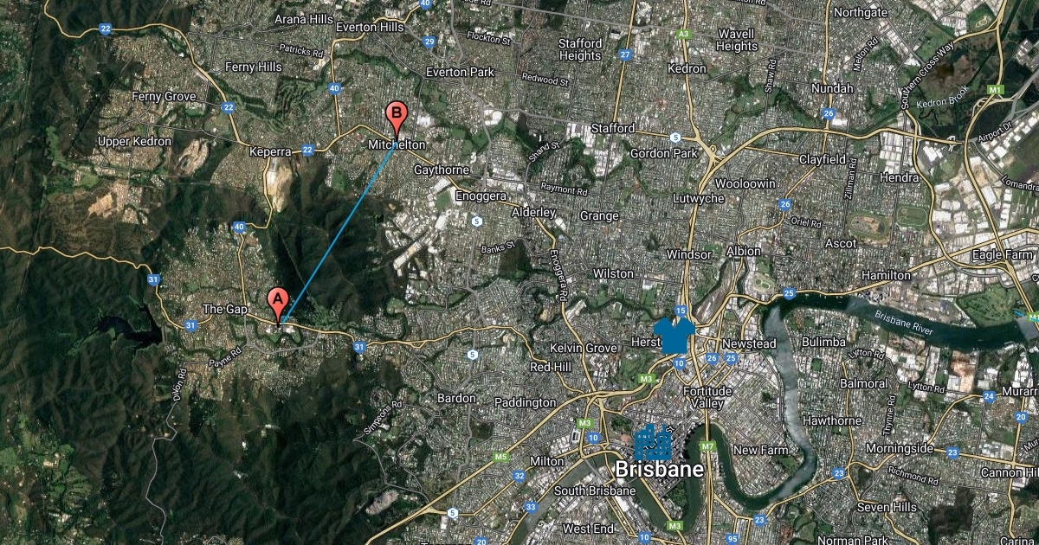Screen dimensions: 1039x545
Task: Click the Paddington suburb label
Action: (x=525, y=402)
